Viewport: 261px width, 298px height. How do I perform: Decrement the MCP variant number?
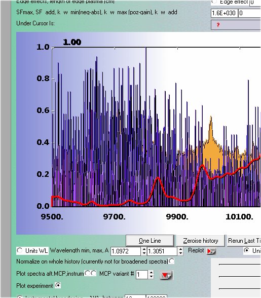pos(152,277)
